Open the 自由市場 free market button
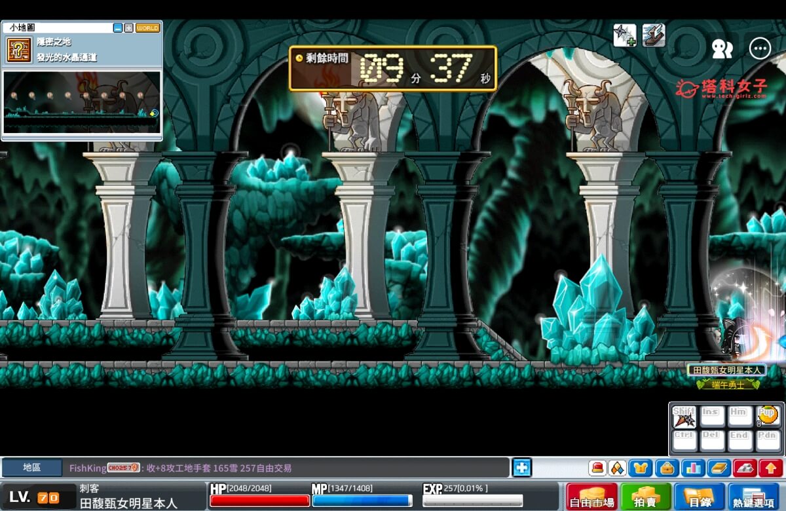Image resolution: width=786 pixels, height=511 pixels. pos(592,497)
